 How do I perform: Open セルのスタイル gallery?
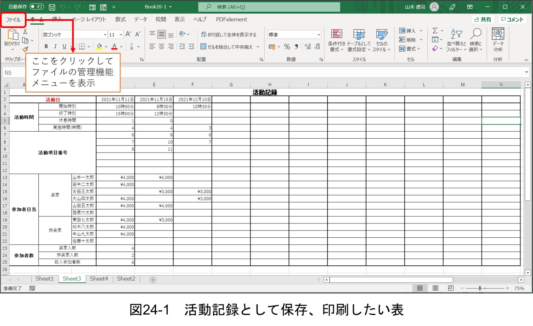[x=382, y=40]
